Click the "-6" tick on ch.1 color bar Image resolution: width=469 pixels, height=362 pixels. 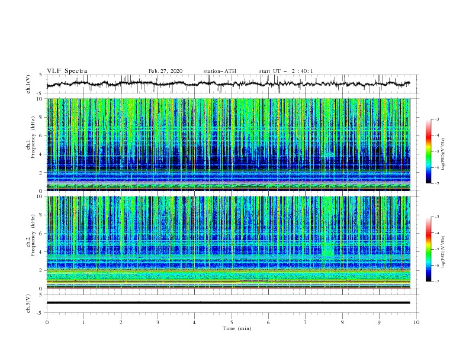pyautogui.click(x=437, y=167)
